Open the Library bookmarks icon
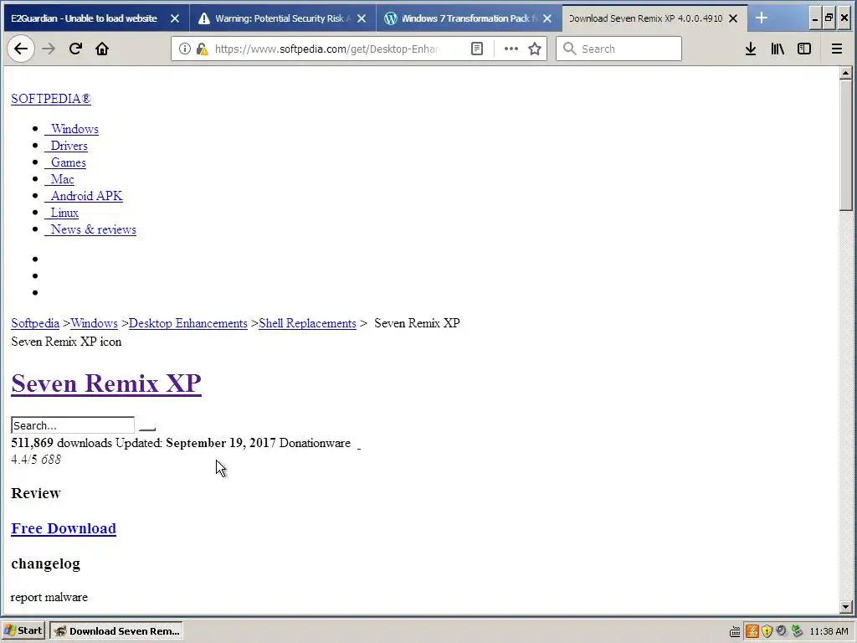857x643 pixels. coord(777,49)
